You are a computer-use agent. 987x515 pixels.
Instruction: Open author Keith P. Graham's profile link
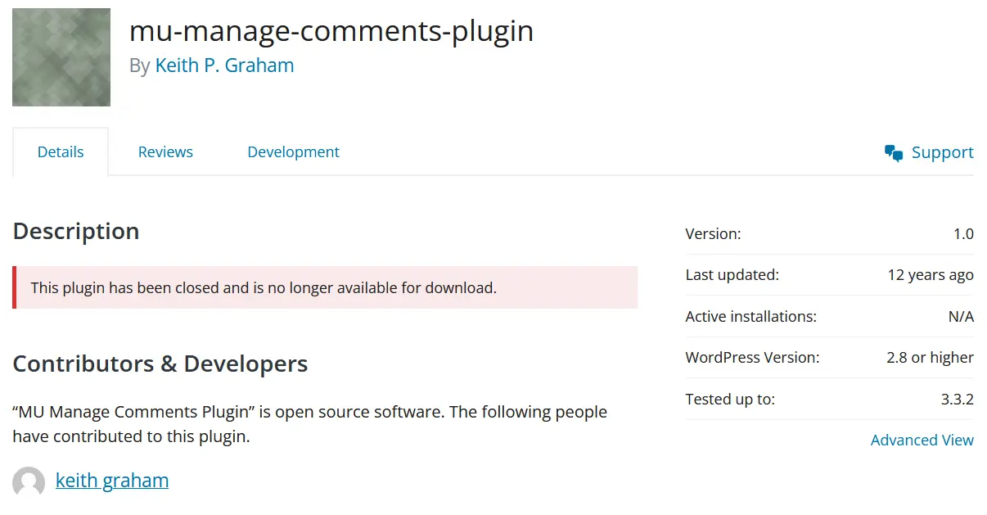[x=224, y=66]
